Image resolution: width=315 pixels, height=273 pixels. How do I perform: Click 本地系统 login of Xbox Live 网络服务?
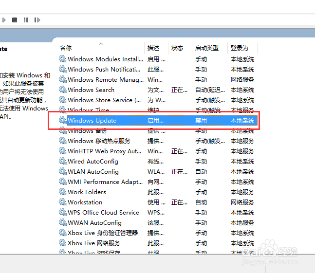point(242,243)
